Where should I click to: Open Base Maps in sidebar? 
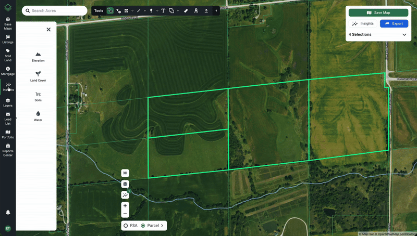(8, 24)
